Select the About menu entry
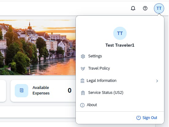This screenshot has height=127, width=169. pyautogui.click(x=120, y=105)
